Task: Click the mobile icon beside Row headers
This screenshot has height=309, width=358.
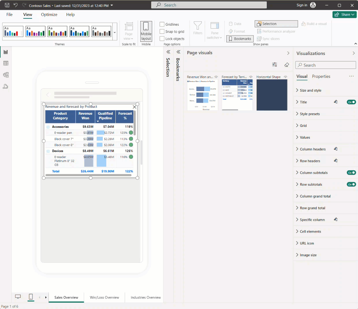Action: [336, 161]
